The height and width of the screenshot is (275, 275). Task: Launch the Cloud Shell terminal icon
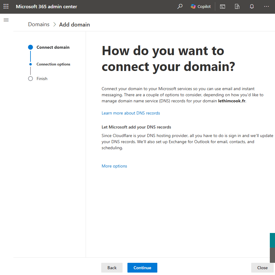pos(223,6)
